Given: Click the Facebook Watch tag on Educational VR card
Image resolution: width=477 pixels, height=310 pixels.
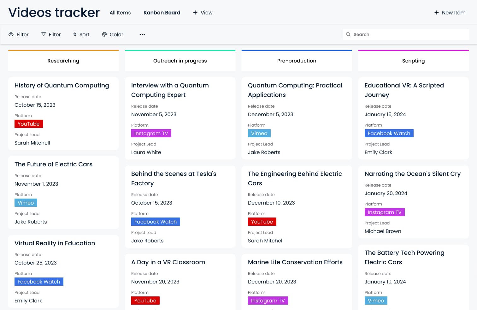Looking at the screenshot, I should pos(389,133).
